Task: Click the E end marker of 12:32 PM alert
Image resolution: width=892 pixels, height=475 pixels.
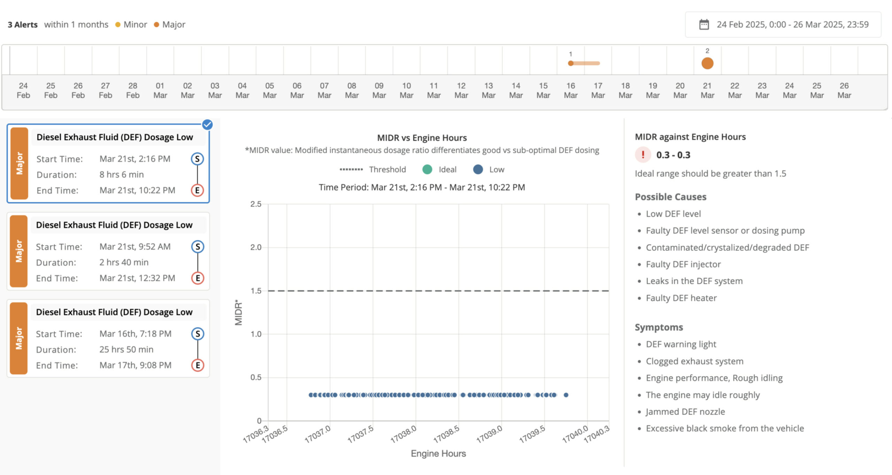Action: click(x=198, y=278)
